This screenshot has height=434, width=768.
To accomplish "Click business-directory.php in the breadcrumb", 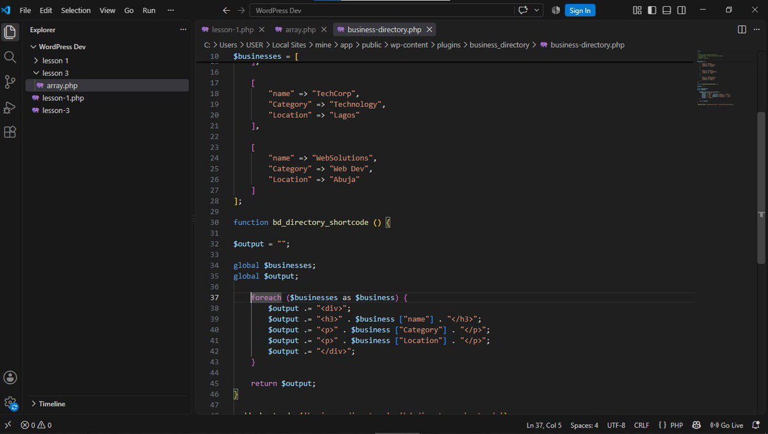I will pyautogui.click(x=588, y=45).
